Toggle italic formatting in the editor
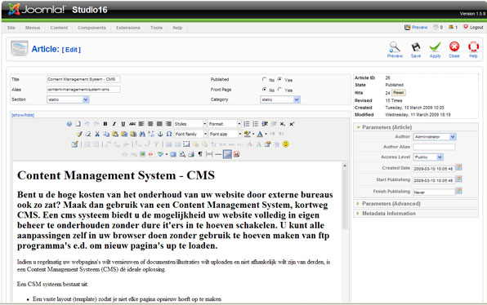Viewport: 487px width, 305px height. point(114,124)
